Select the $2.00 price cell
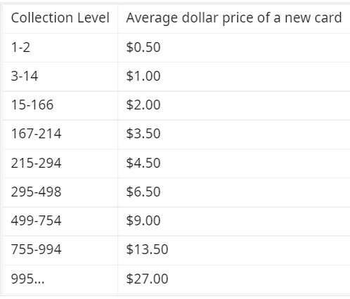The image size is (350, 299). [234, 105]
